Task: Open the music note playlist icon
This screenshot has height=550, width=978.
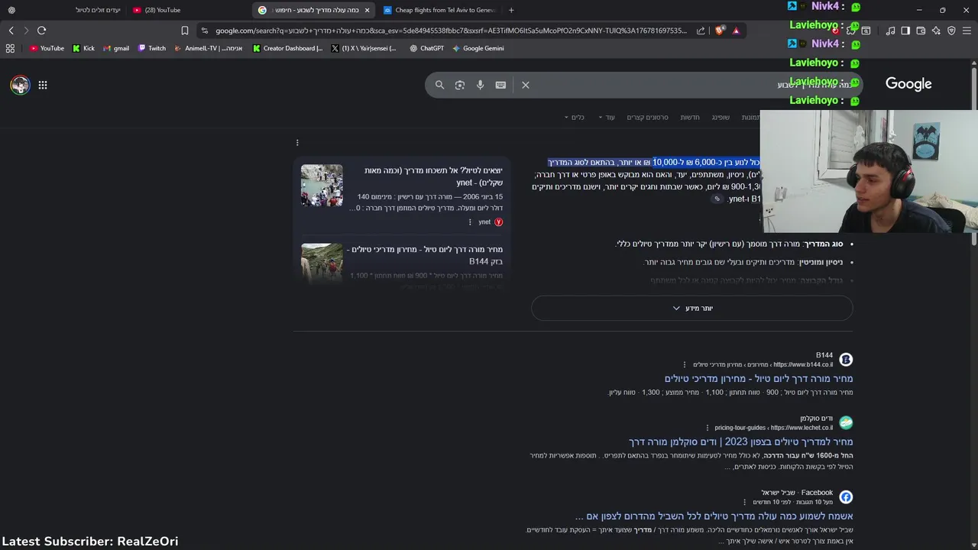Action: 890,31
